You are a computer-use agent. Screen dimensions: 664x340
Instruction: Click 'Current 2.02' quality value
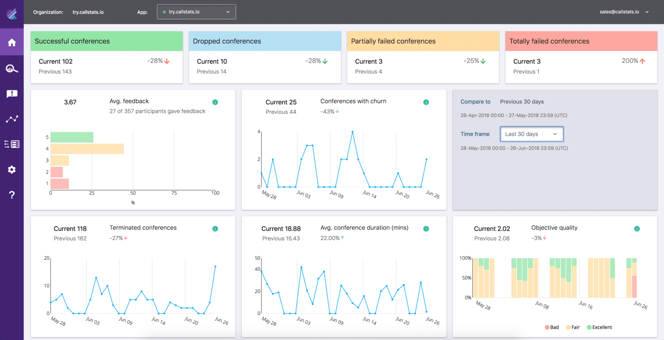point(492,229)
